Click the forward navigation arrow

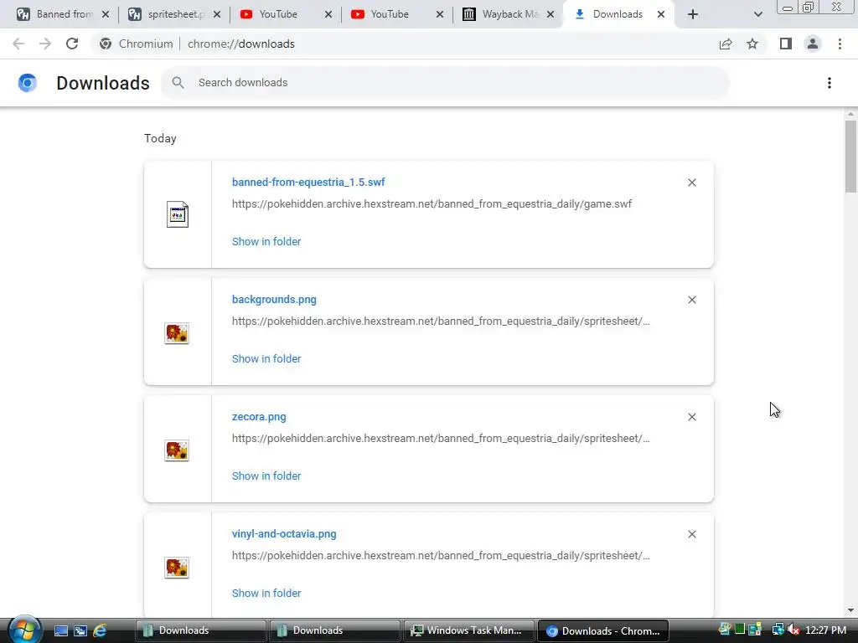pyautogui.click(x=45, y=44)
